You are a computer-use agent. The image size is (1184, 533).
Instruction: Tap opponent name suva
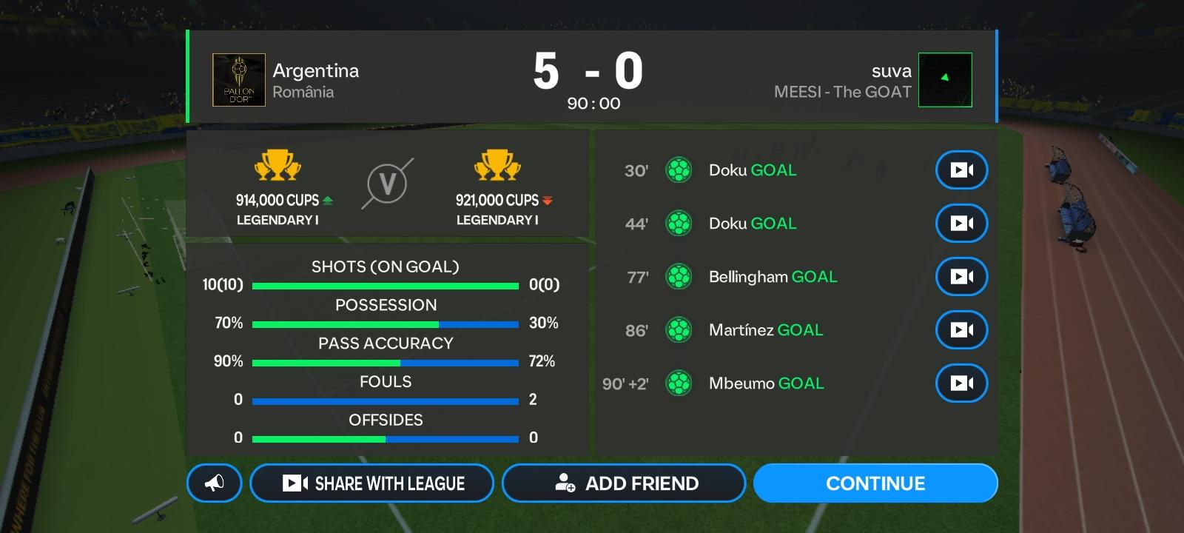pos(891,71)
